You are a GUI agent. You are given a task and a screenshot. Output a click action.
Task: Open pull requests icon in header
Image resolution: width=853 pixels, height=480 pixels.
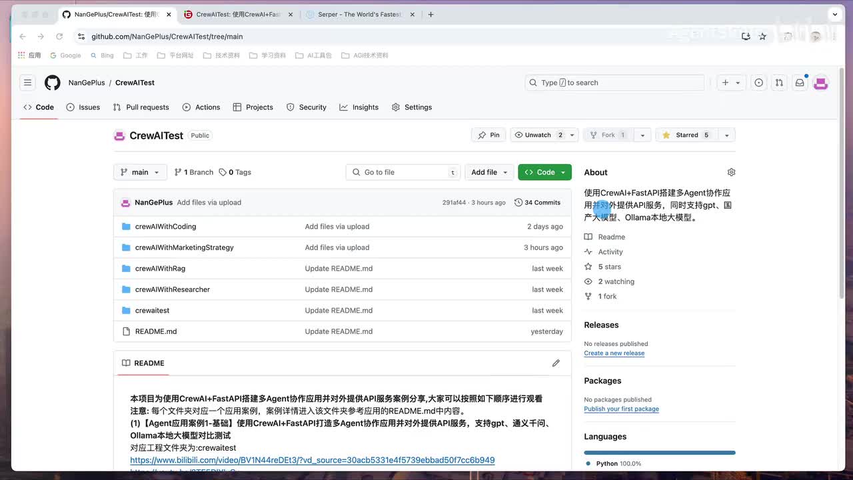pos(779,83)
